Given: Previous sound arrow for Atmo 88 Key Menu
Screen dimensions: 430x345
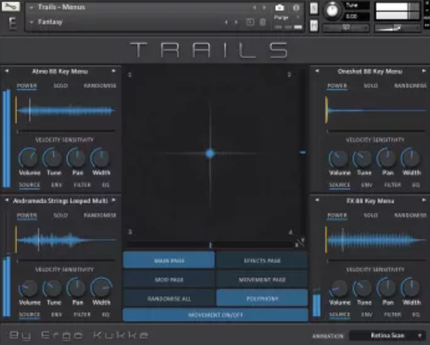Looking at the screenshot, I should [7, 71].
